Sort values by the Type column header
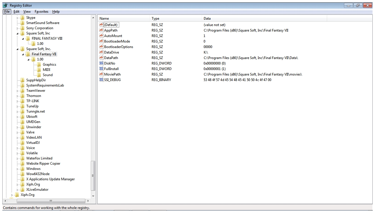 coord(176,19)
